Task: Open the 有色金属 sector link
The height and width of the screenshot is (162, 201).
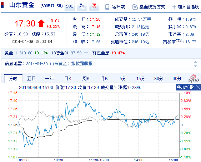Action: pos(101,53)
